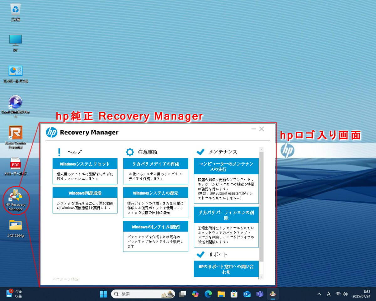Click the speaker volume tray icon
This screenshot has height=301, width=376.
pos(345,294)
